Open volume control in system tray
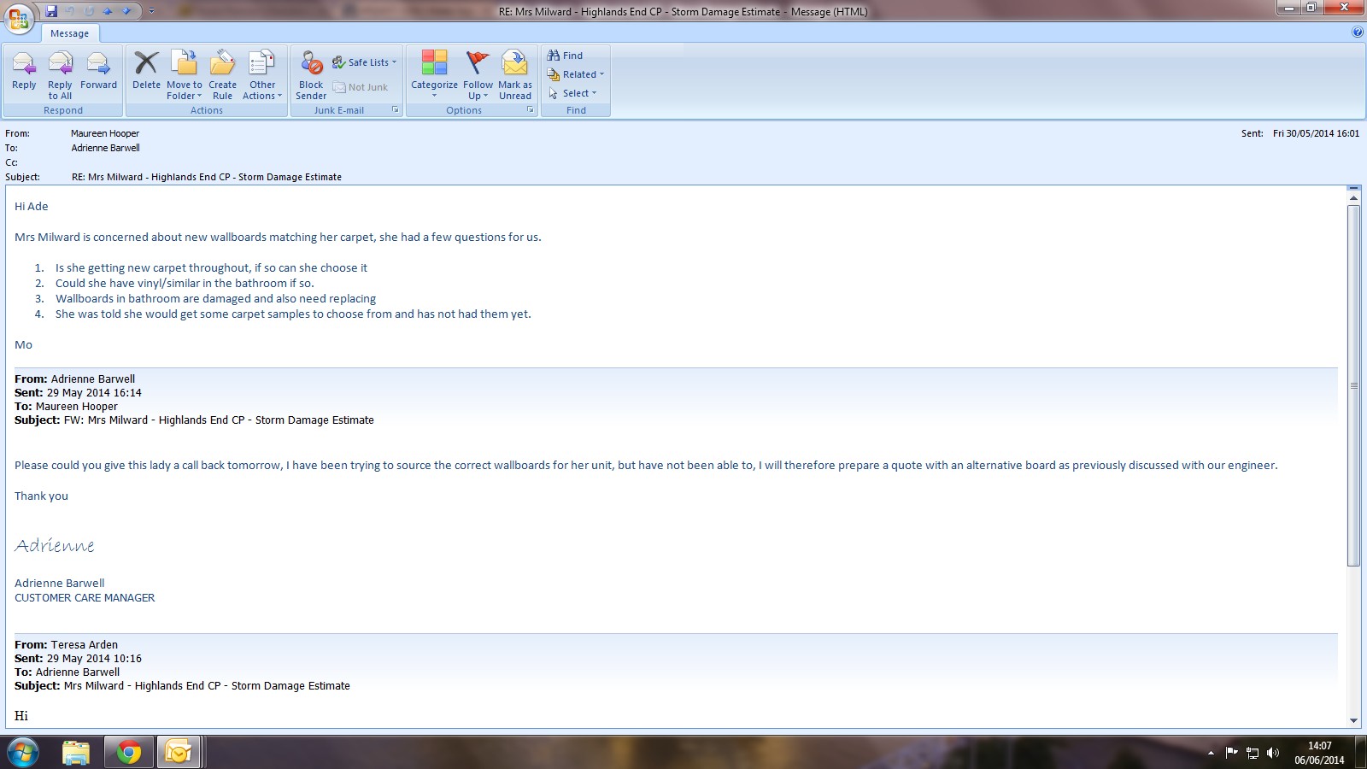Viewport: 1367px width, 769px height. click(1273, 753)
